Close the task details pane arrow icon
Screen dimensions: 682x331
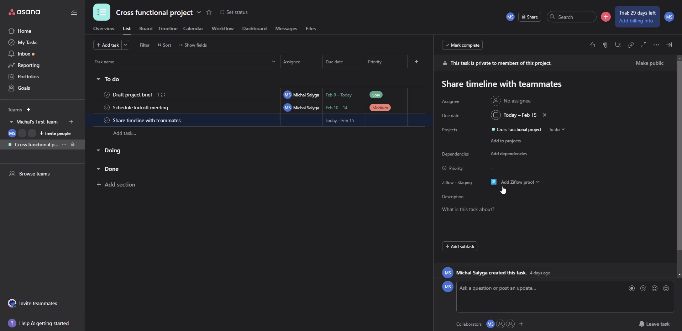click(669, 45)
